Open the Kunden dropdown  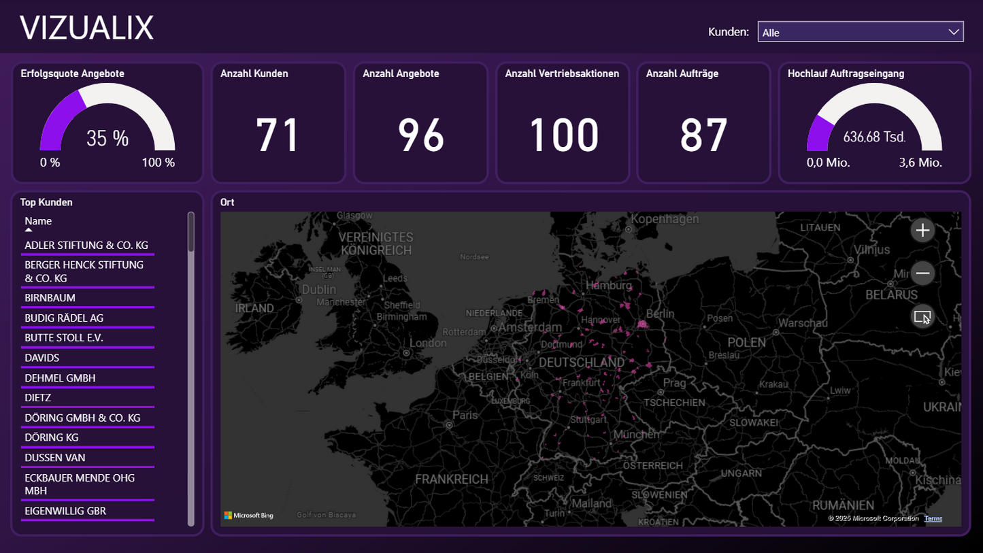point(860,32)
